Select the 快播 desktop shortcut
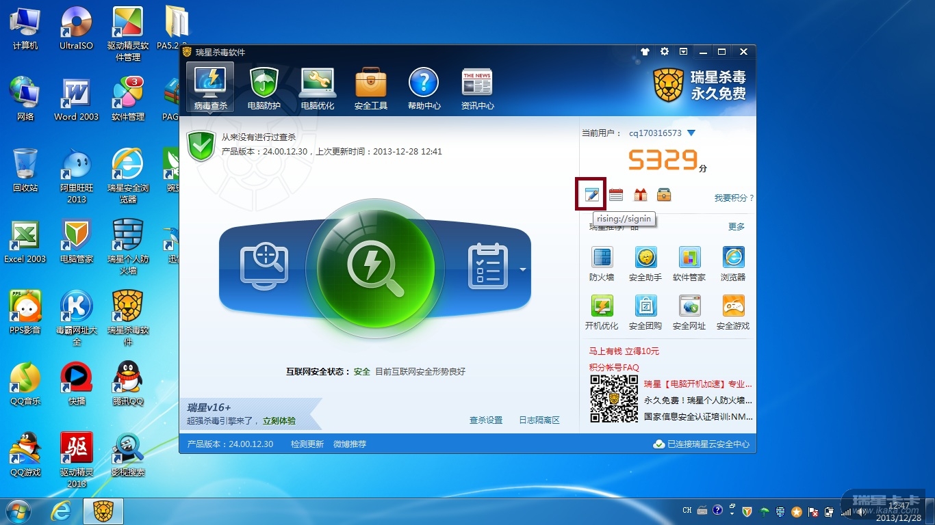 pos(77,384)
